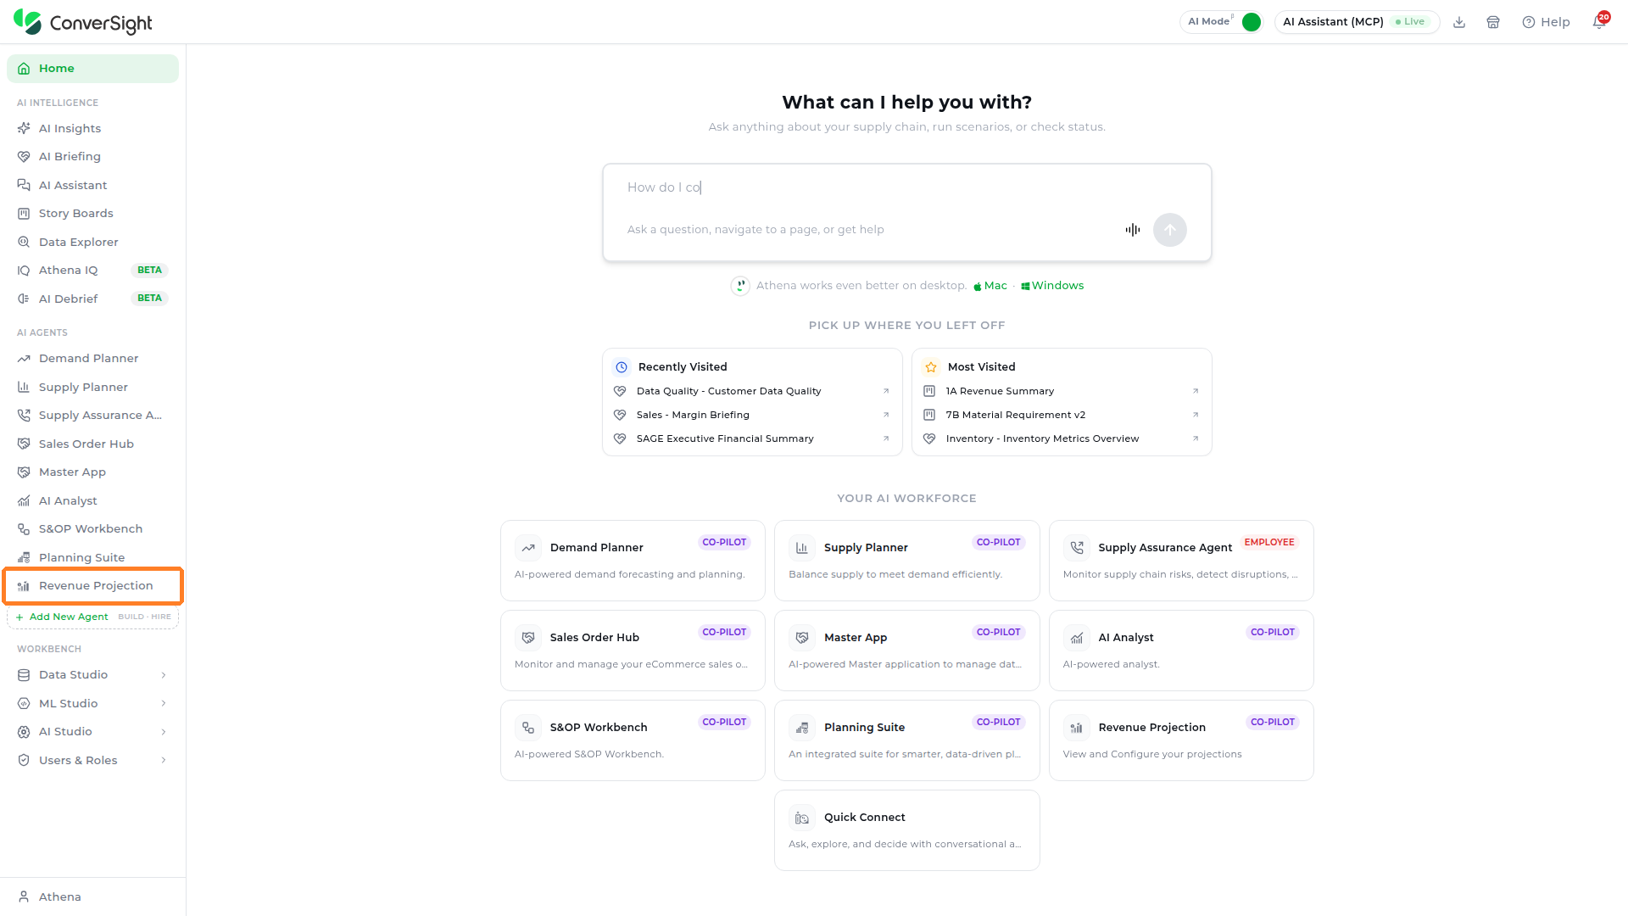The image size is (1628, 916).
Task: Open S&OP Workbench in the sidebar
Action: pyautogui.click(x=92, y=529)
